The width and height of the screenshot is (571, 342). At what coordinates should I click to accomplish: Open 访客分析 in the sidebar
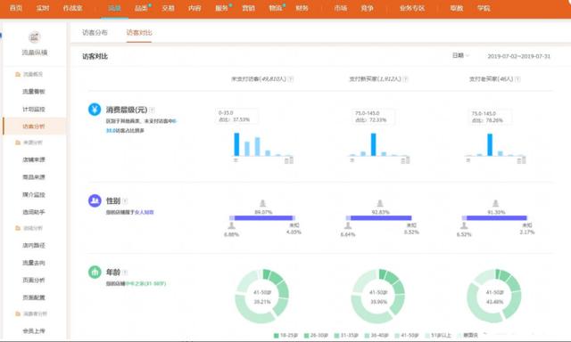coord(34,126)
